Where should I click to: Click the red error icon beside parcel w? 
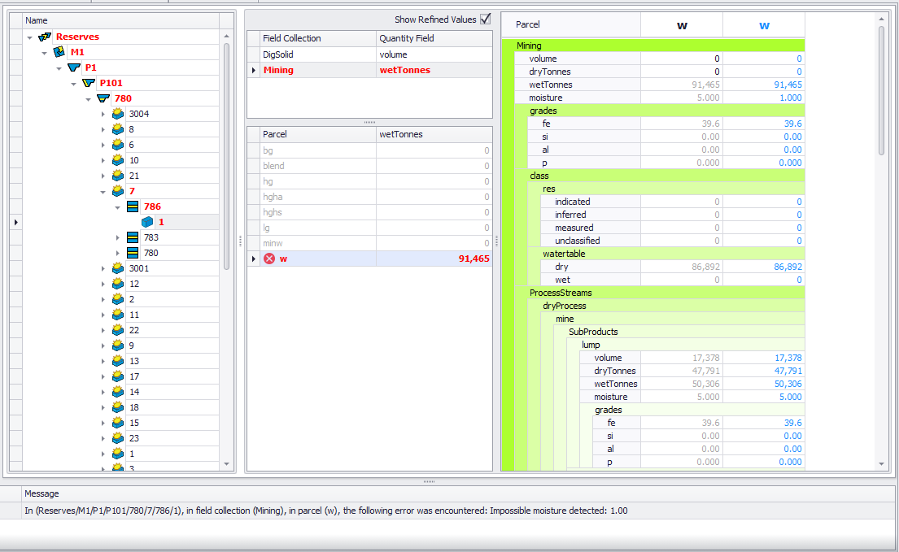pyautogui.click(x=269, y=259)
